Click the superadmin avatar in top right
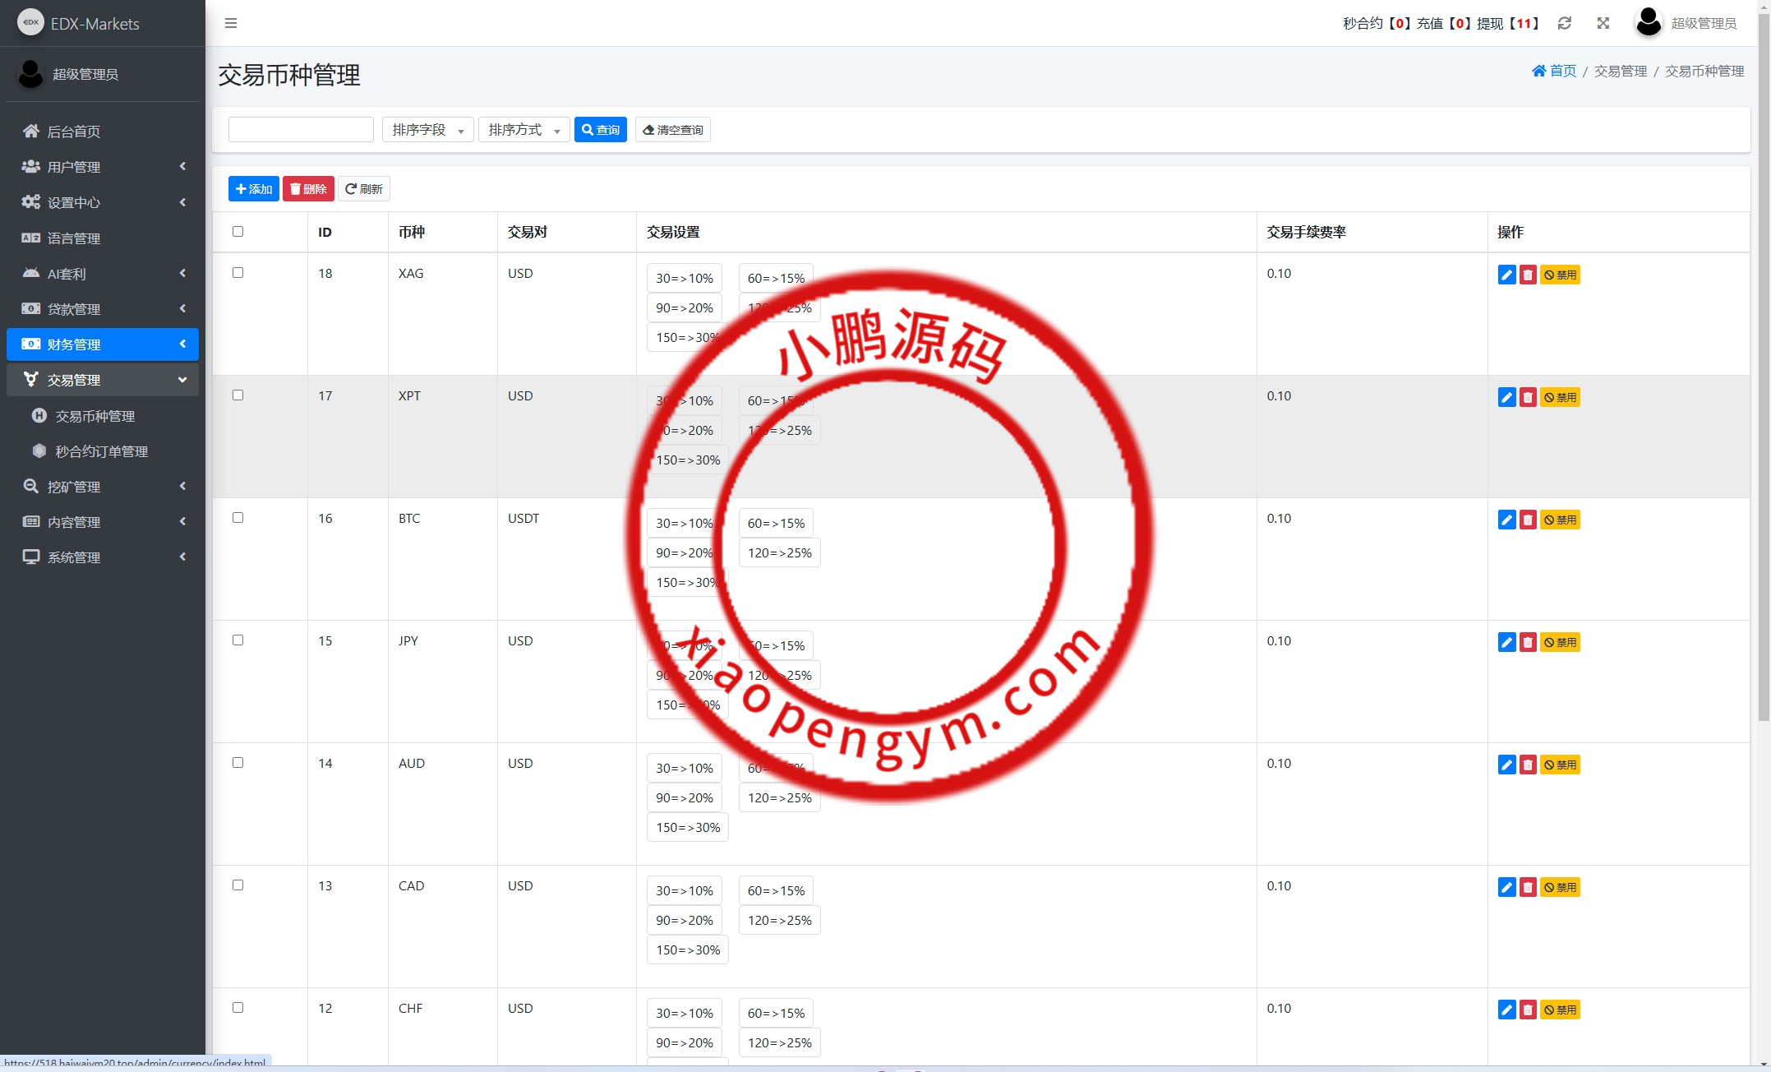Screen dimensions: 1771x1072 [x=1648, y=23]
